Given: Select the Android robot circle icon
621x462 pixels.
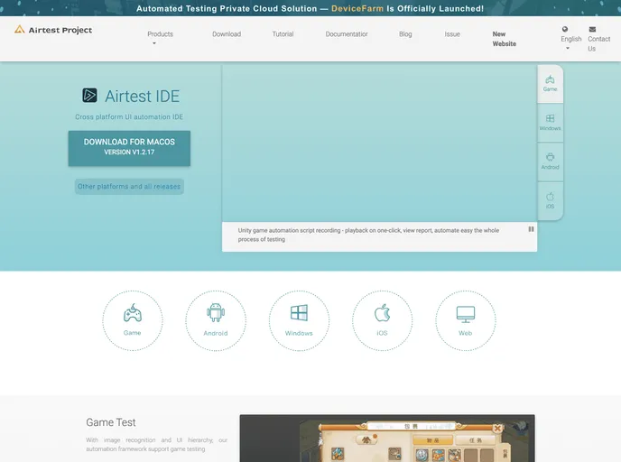Looking at the screenshot, I should [x=216, y=320].
